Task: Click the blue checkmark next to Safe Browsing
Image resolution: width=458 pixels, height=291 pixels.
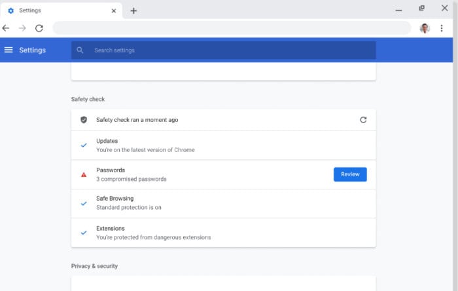Action: (84, 203)
